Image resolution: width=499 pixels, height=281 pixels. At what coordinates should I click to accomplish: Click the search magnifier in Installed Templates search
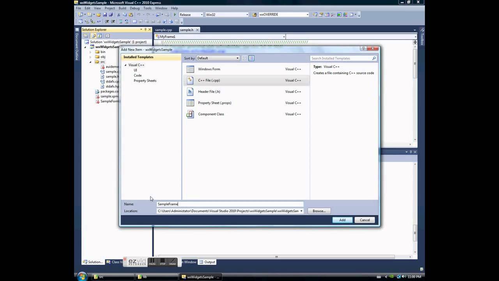click(x=374, y=59)
